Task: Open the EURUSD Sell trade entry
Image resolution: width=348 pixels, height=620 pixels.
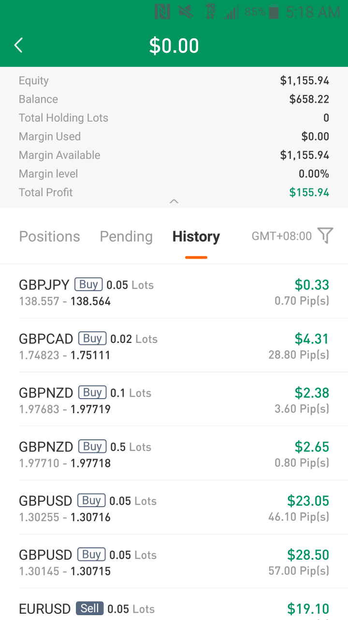Action: click(x=174, y=608)
